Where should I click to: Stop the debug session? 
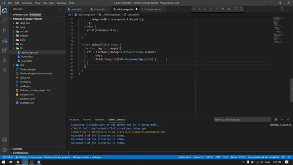[235, 9]
